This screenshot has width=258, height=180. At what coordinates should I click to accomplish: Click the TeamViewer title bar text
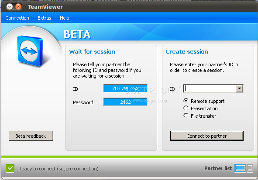(x=45, y=7)
